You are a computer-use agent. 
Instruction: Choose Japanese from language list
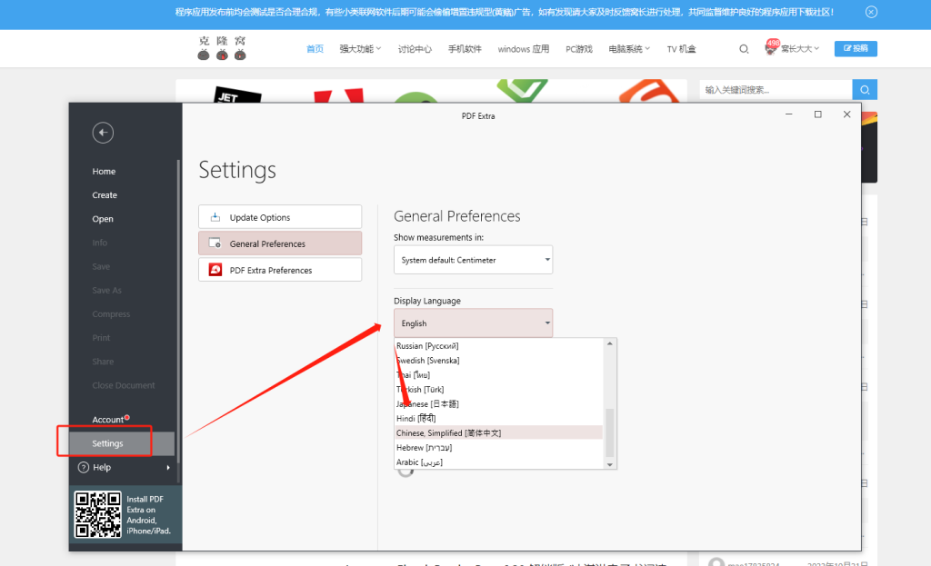499,404
